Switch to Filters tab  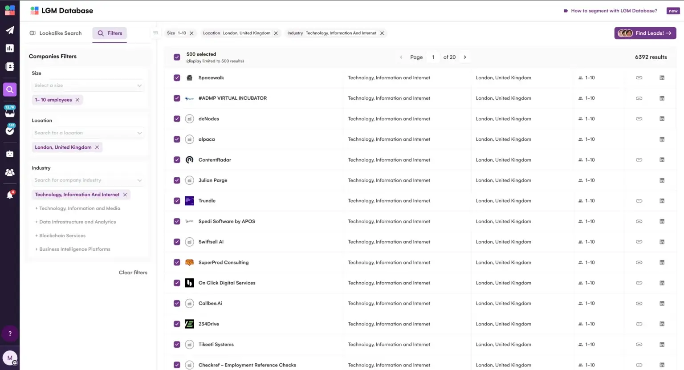[110, 33]
